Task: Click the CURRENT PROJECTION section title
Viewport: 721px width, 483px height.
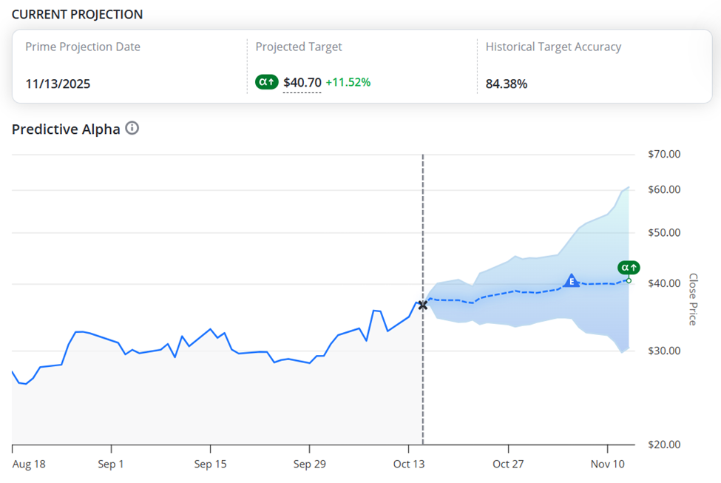Action: 78,15
